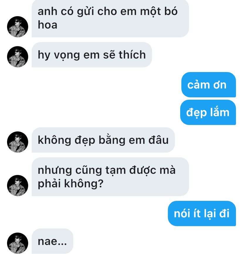Select the 'không đẹp bằng em đâu' message

click(103, 140)
